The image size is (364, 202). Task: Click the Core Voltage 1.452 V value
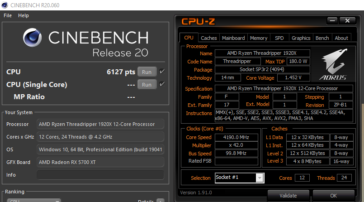pyautogui.click(x=293, y=77)
